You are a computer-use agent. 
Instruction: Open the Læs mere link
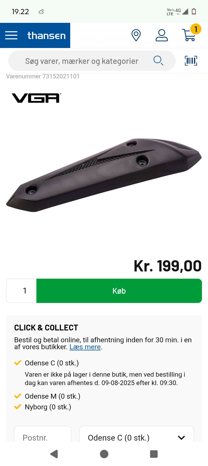[x=85, y=347]
